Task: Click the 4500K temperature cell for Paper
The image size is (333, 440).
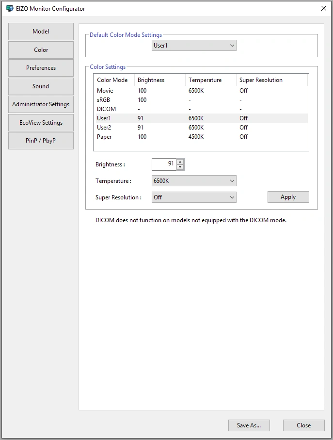Action: [x=196, y=137]
